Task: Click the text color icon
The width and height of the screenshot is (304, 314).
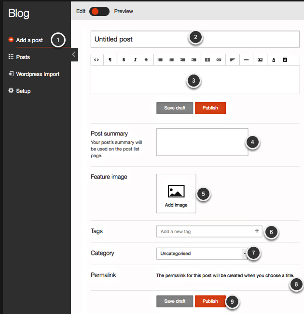Action: click(274, 60)
